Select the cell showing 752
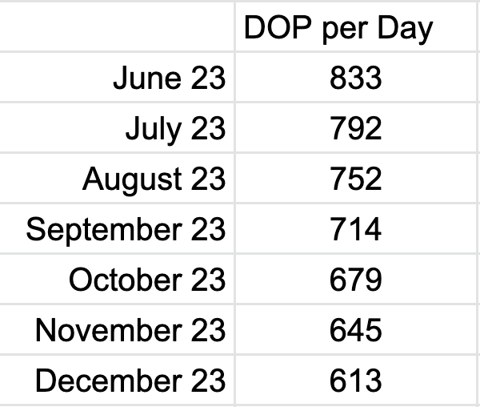Screen dimensions: 480x407 click(356, 178)
